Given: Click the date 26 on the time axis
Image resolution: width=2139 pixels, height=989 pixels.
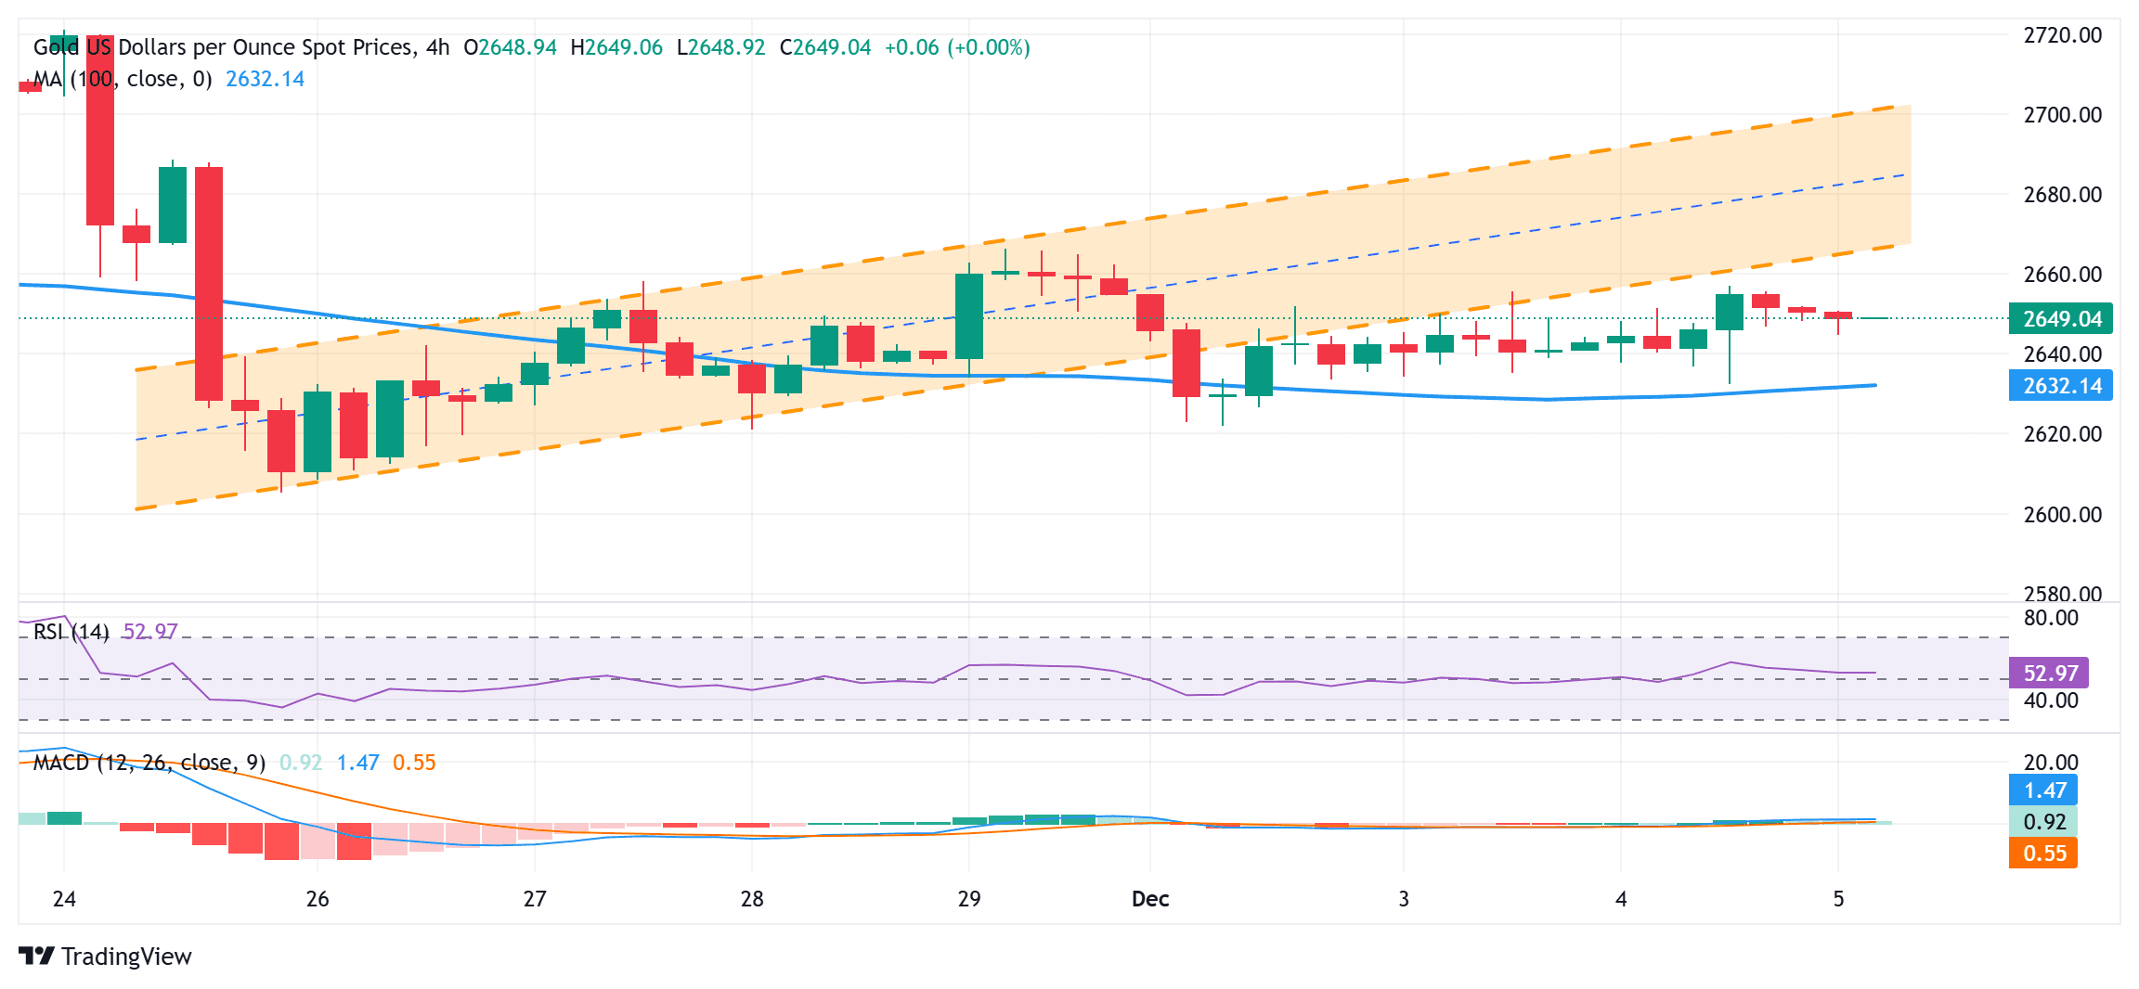Looking at the screenshot, I should [x=318, y=899].
